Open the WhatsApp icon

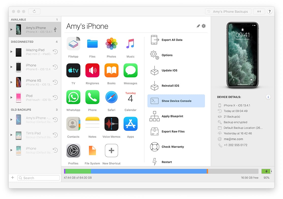pos(73,97)
